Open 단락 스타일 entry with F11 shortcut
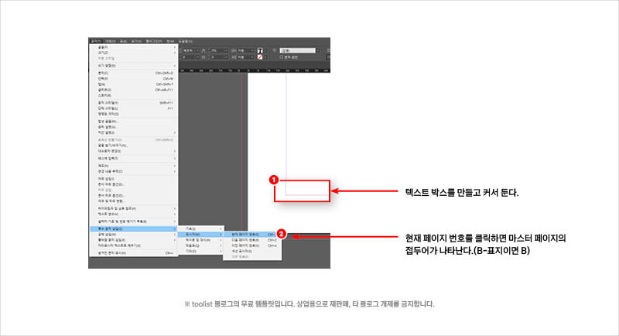619x336 pixels. [133, 108]
